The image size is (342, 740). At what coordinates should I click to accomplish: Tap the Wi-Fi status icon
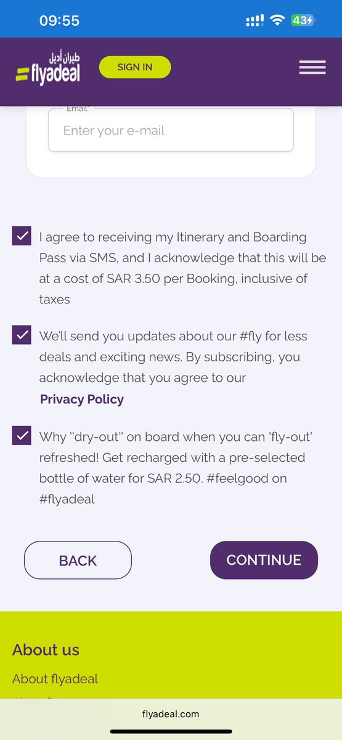tap(277, 20)
